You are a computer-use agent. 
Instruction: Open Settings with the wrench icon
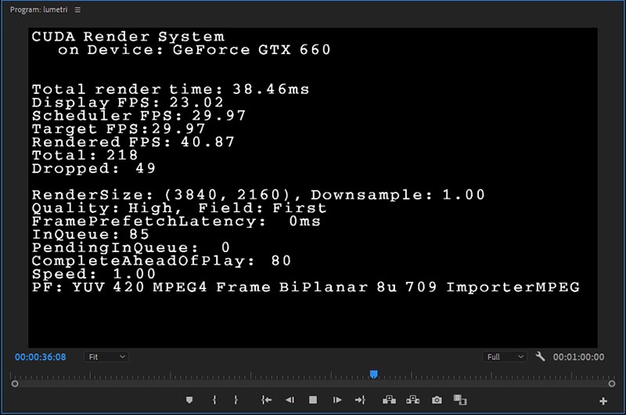tap(540, 356)
